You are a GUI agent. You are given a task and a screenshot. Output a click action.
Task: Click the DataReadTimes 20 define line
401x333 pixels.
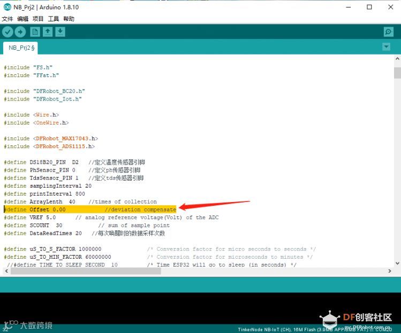click(x=85, y=233)
